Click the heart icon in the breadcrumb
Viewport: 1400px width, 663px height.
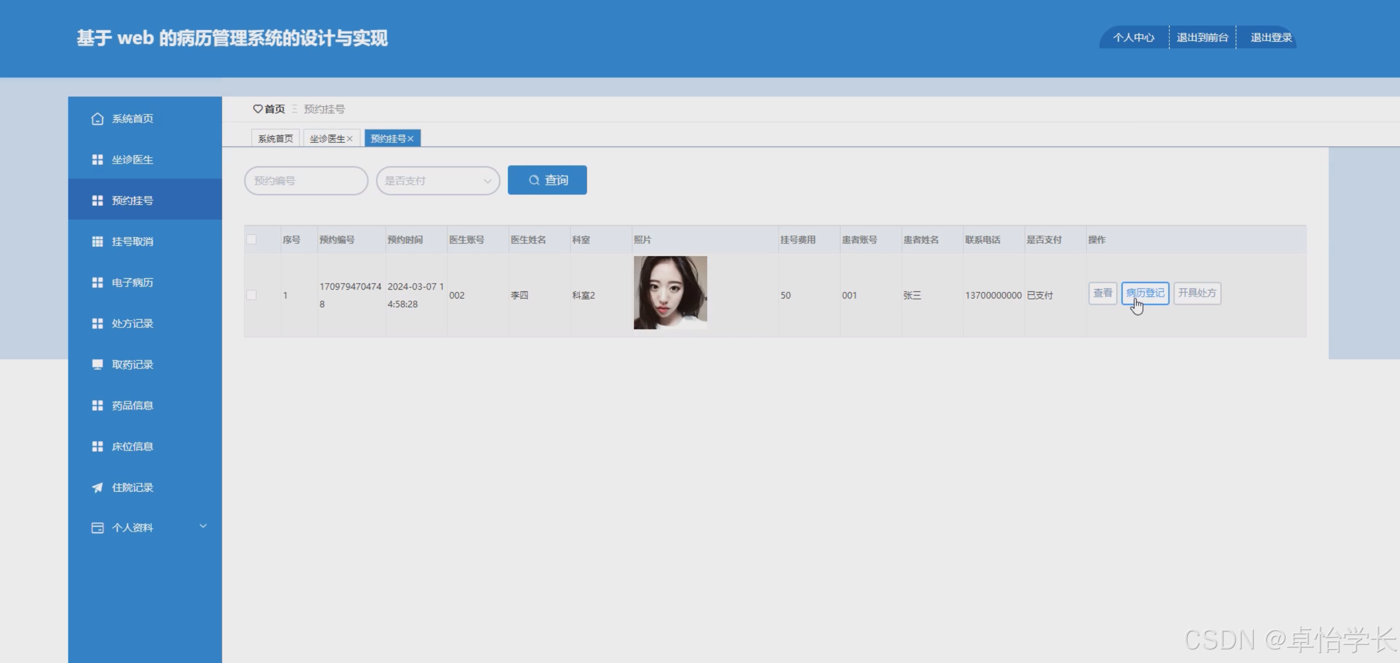coord(257,109)
